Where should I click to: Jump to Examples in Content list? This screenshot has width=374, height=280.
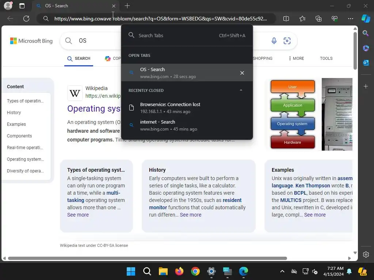tap(16, 124)
